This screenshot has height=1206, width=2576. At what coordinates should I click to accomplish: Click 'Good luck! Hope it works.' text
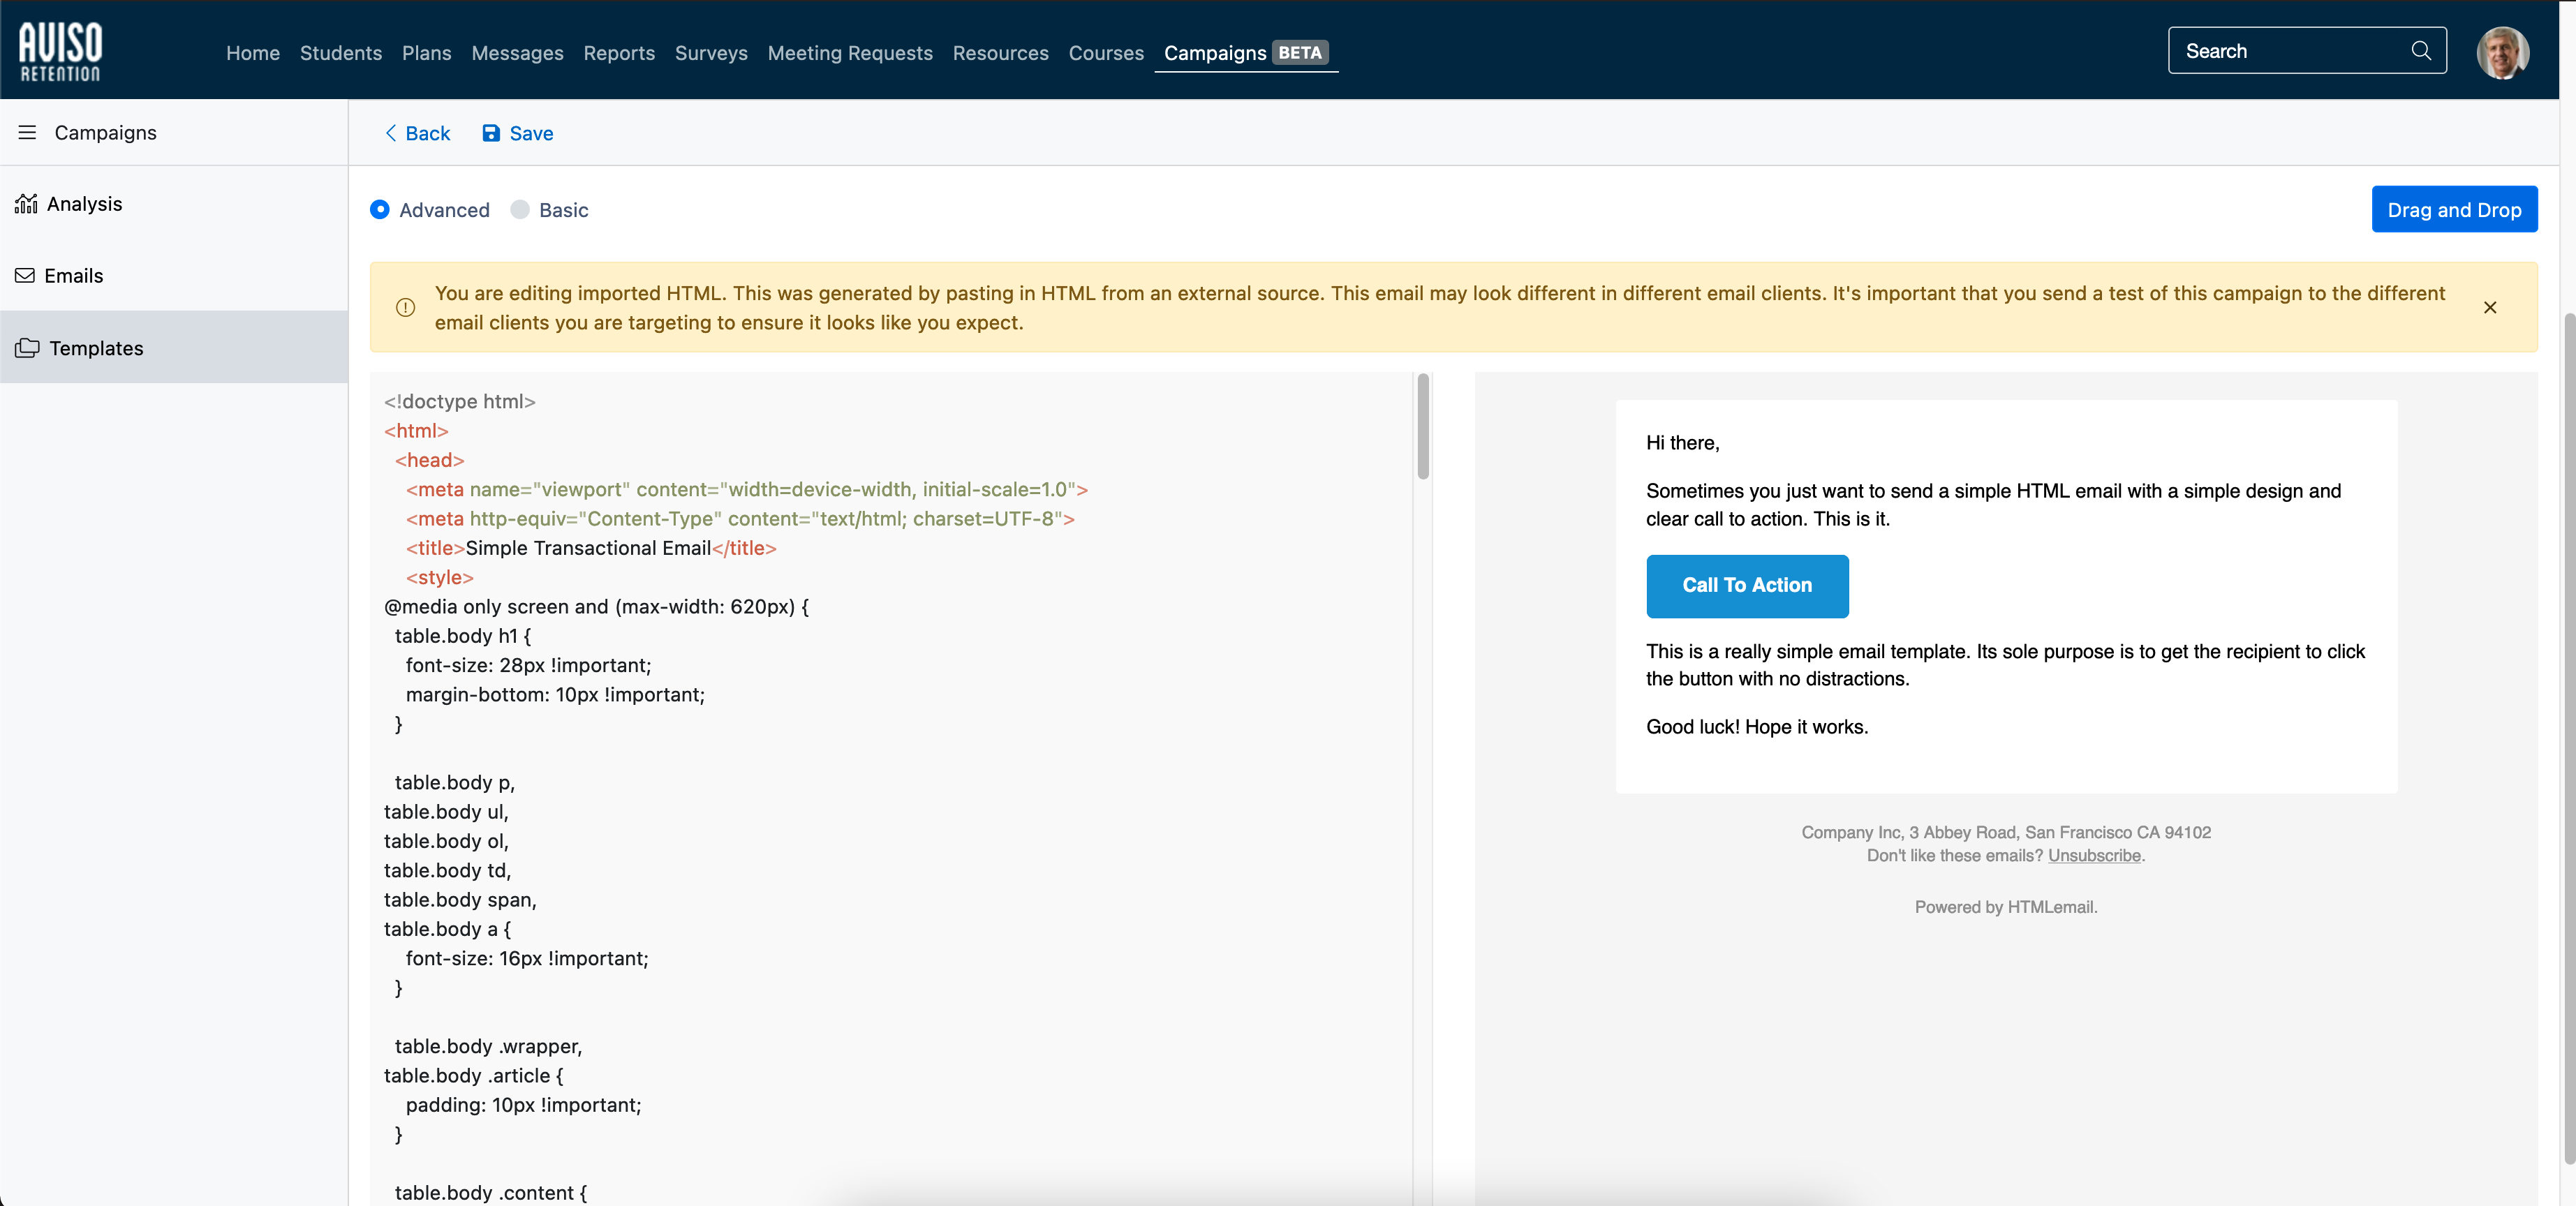(1757, 727)
